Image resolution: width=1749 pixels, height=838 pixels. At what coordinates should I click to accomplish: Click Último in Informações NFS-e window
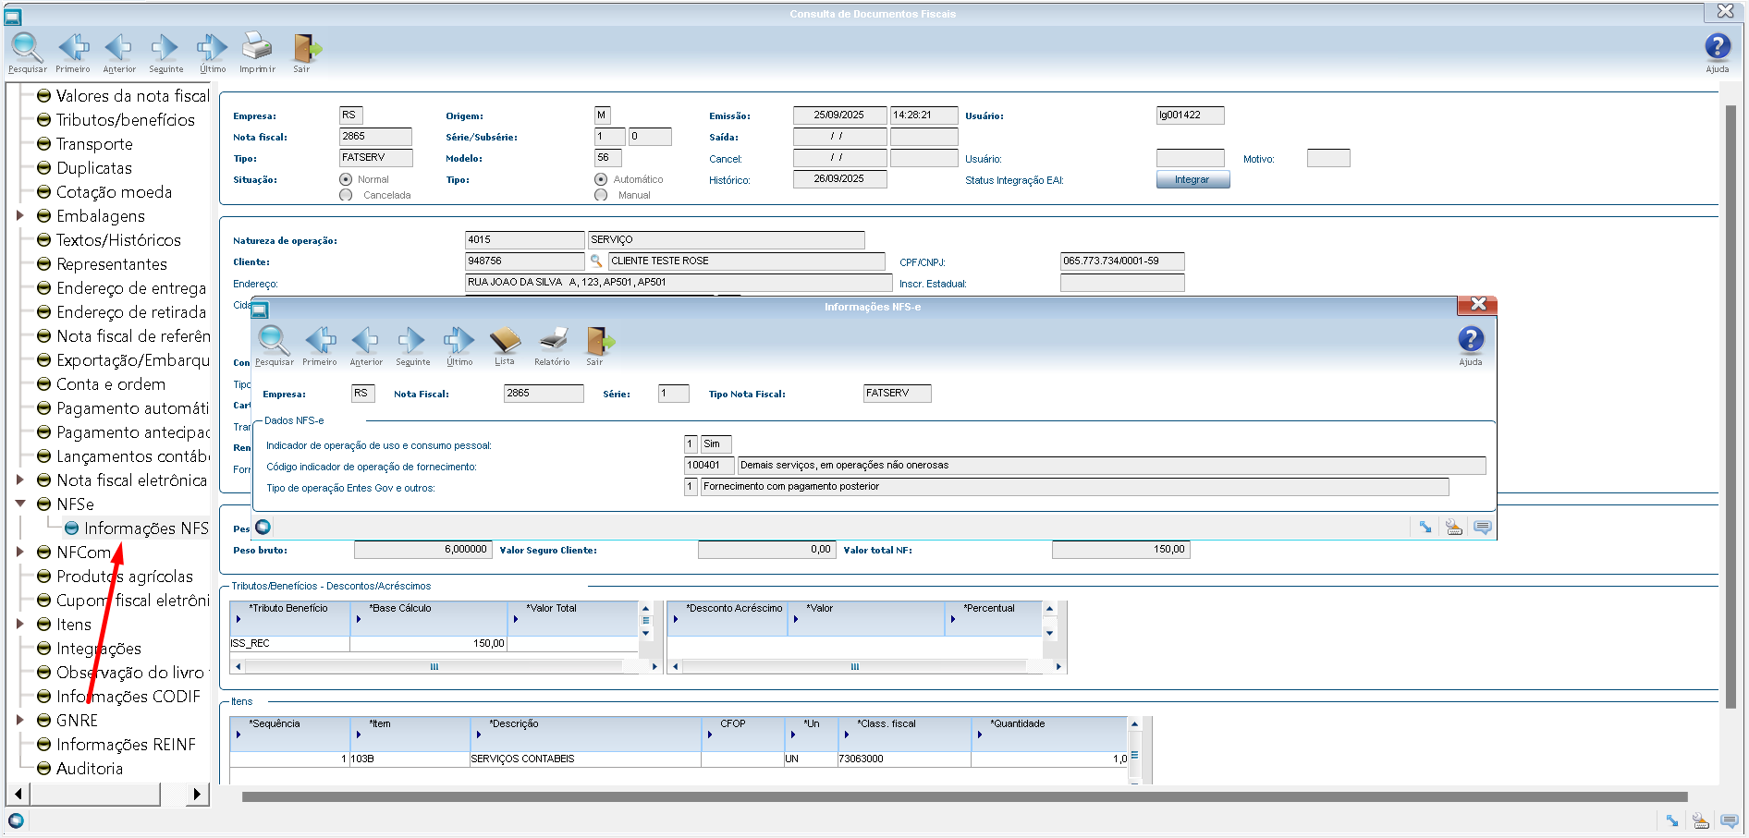[x=459, y=346]
